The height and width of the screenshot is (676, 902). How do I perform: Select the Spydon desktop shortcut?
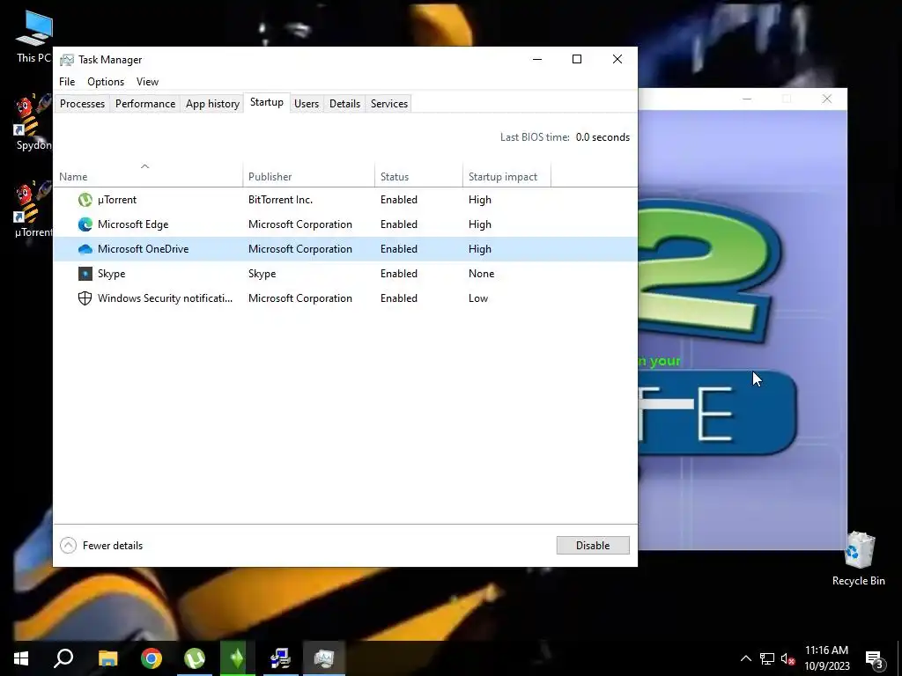click(34, 122)
